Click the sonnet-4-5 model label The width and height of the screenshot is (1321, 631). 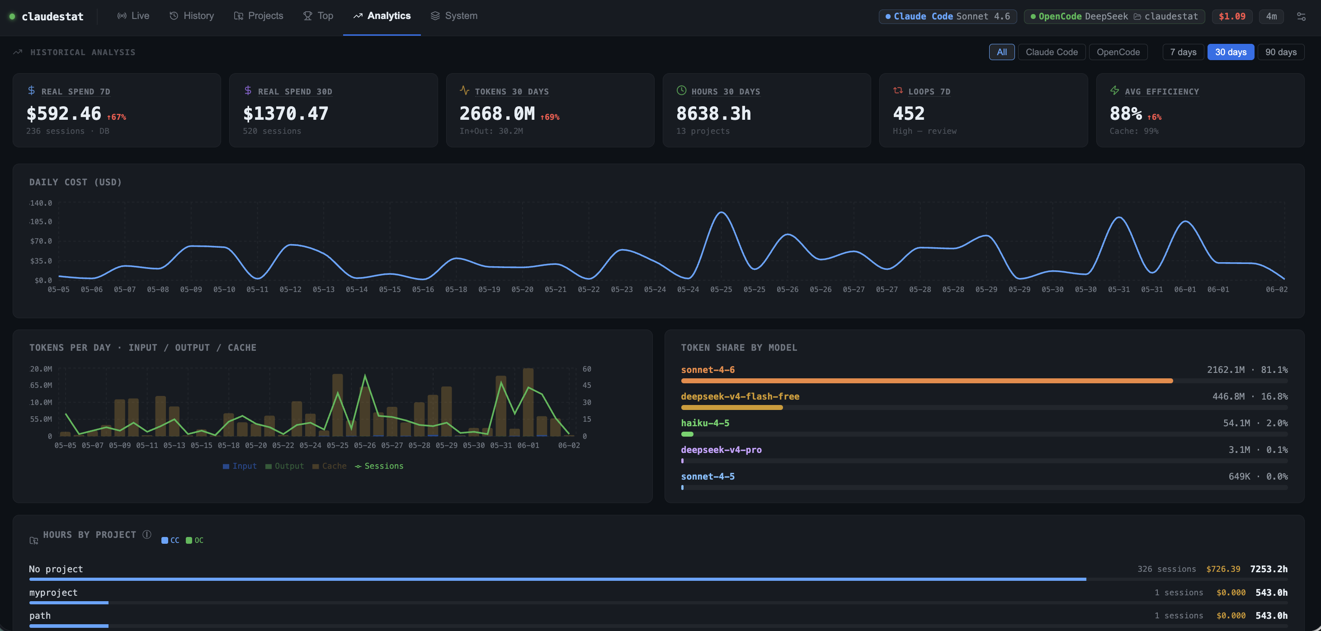tap(708, 476)
